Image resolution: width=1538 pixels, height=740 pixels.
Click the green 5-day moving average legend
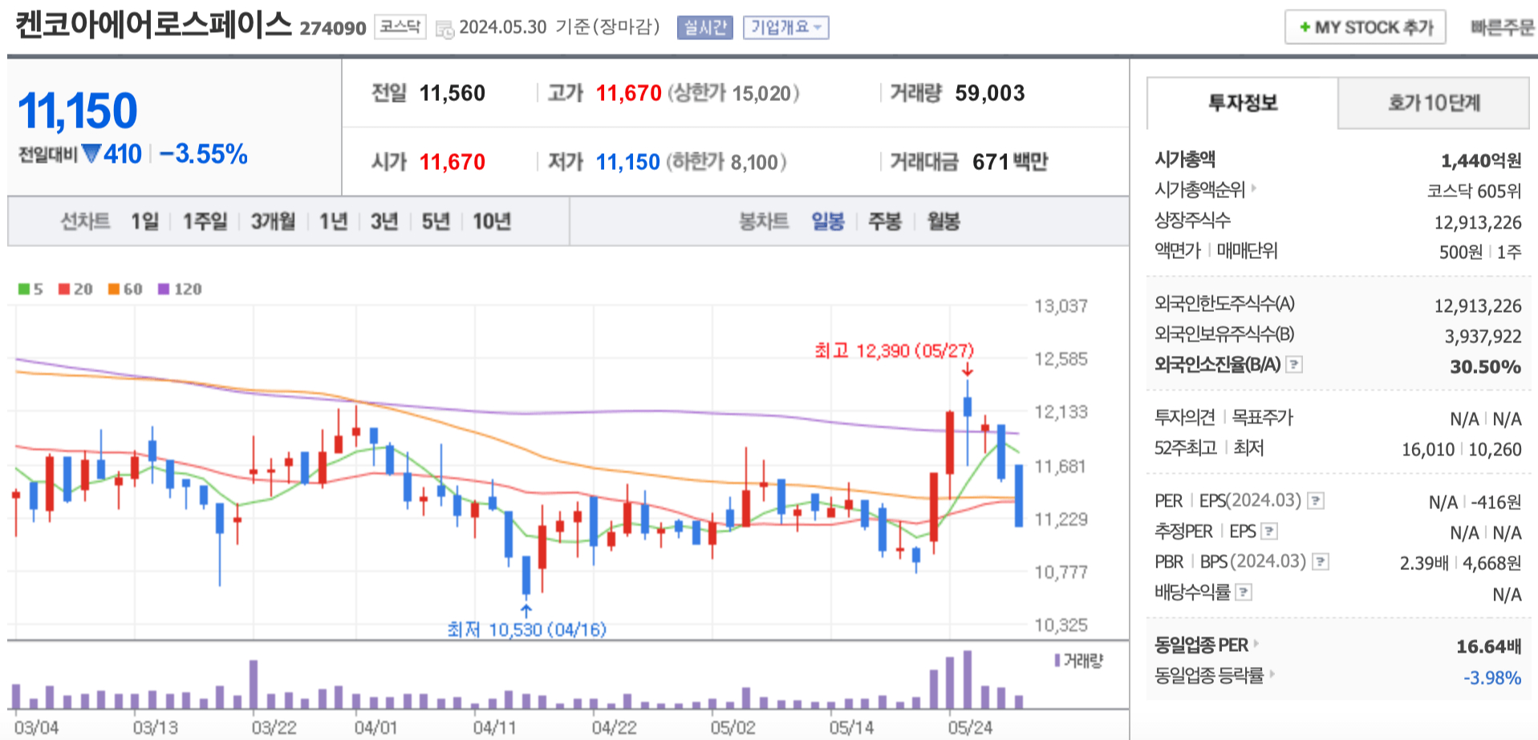[x=30, y=289]
